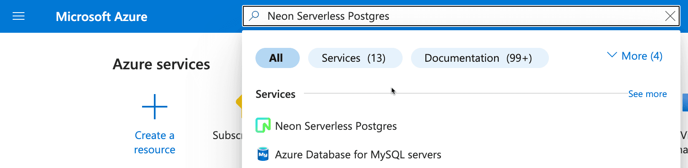Open the portal hamburger menu

[19, 16]
